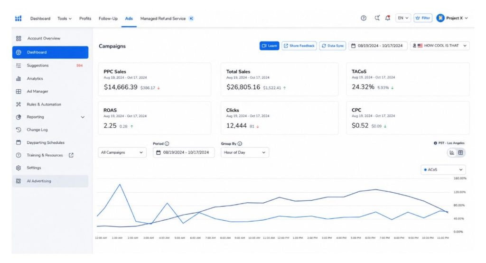Click the PST timezone info icon
The image size is (486, 263).
pyautogui.click(x=435, y=143)
